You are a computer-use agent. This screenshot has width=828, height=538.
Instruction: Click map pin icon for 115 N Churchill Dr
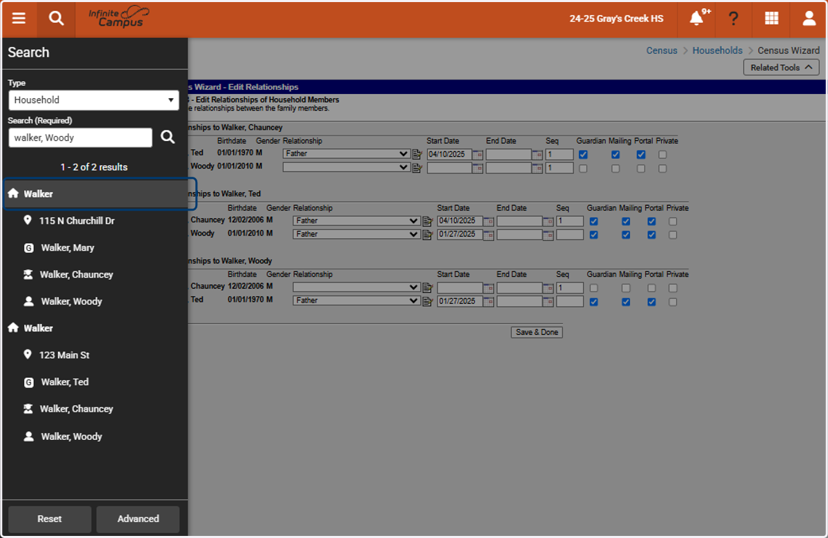point(28,220)
